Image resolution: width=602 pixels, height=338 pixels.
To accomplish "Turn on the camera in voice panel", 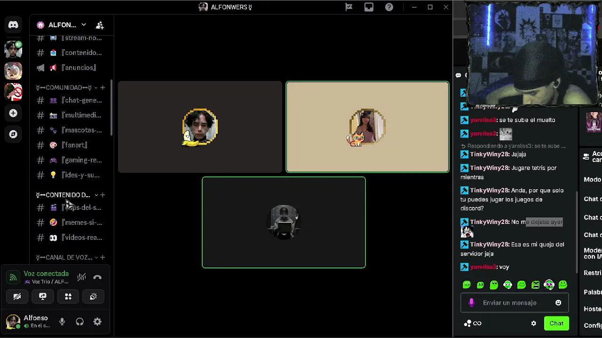I will tap(17, 296).
